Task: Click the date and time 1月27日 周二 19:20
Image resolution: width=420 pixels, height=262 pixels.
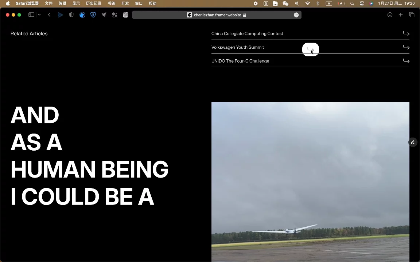Action: tap(396, 4)
